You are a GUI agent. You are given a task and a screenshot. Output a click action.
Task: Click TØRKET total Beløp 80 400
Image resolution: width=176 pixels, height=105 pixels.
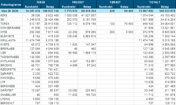click(x=129, y=11)
